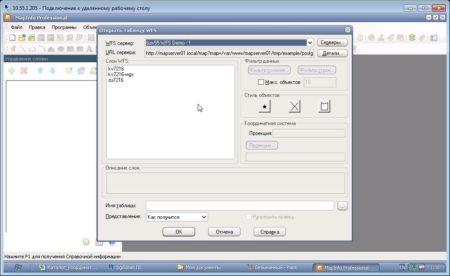Viewport: 450px width, 276px height.
Task: Click the blue down-arrow to move layer down
Action: point(52,70)
